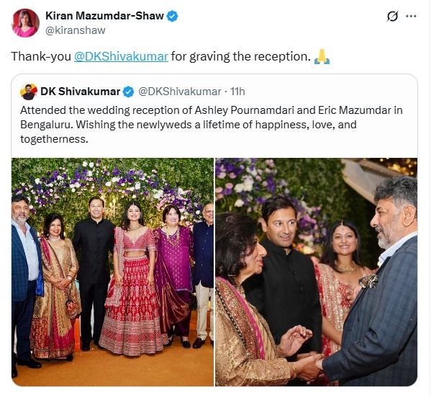
Task: Click the Grok slash-circle icon
Action: (x=392, y=17)
